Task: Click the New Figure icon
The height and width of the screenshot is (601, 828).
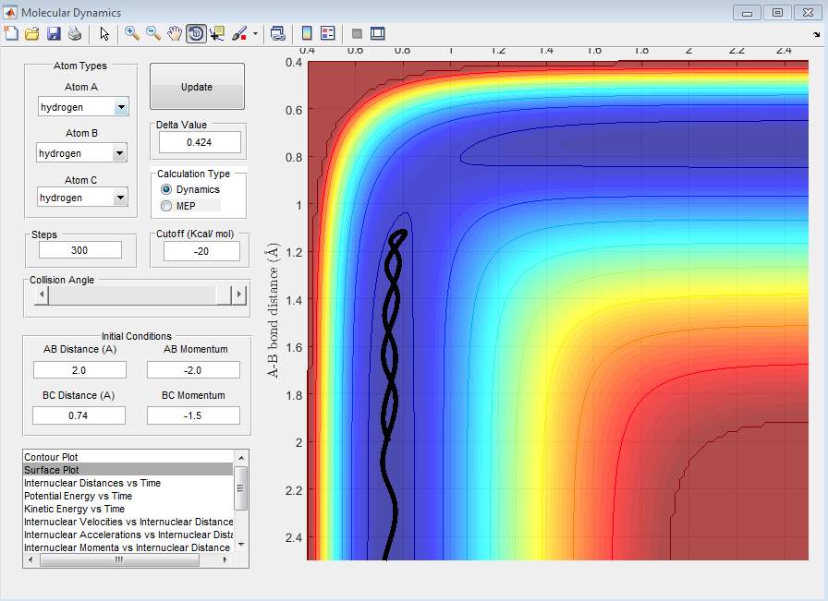Action: [x=11, y=33]
